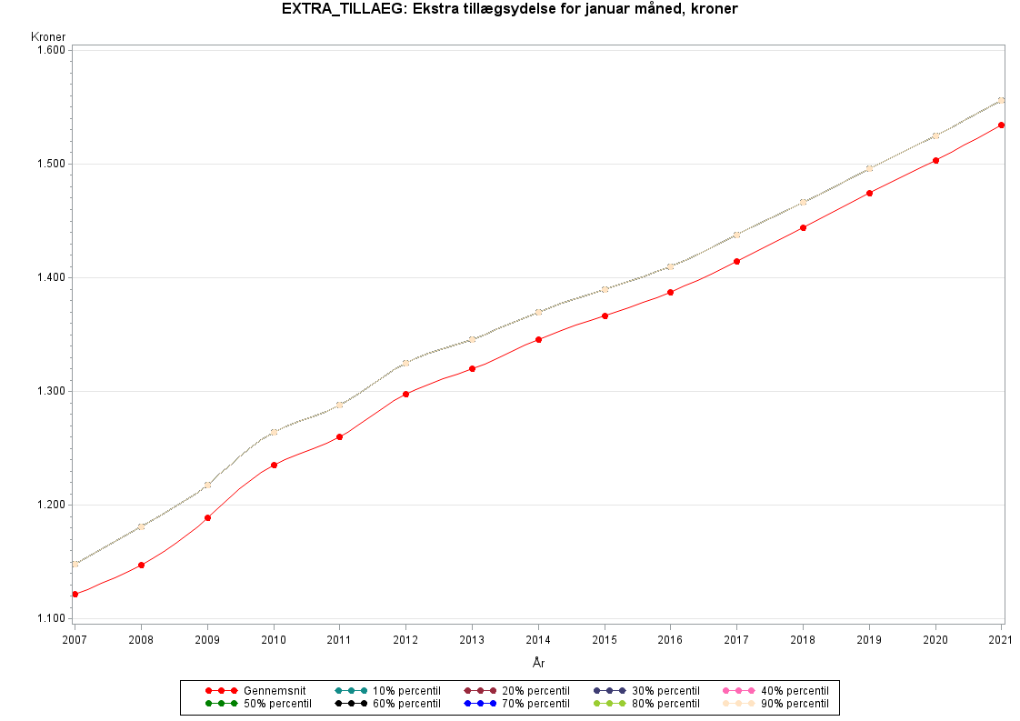Click the red Gennemsnit point for 2017
Viewport: 1020px width, 721px height.
(736, 261)
